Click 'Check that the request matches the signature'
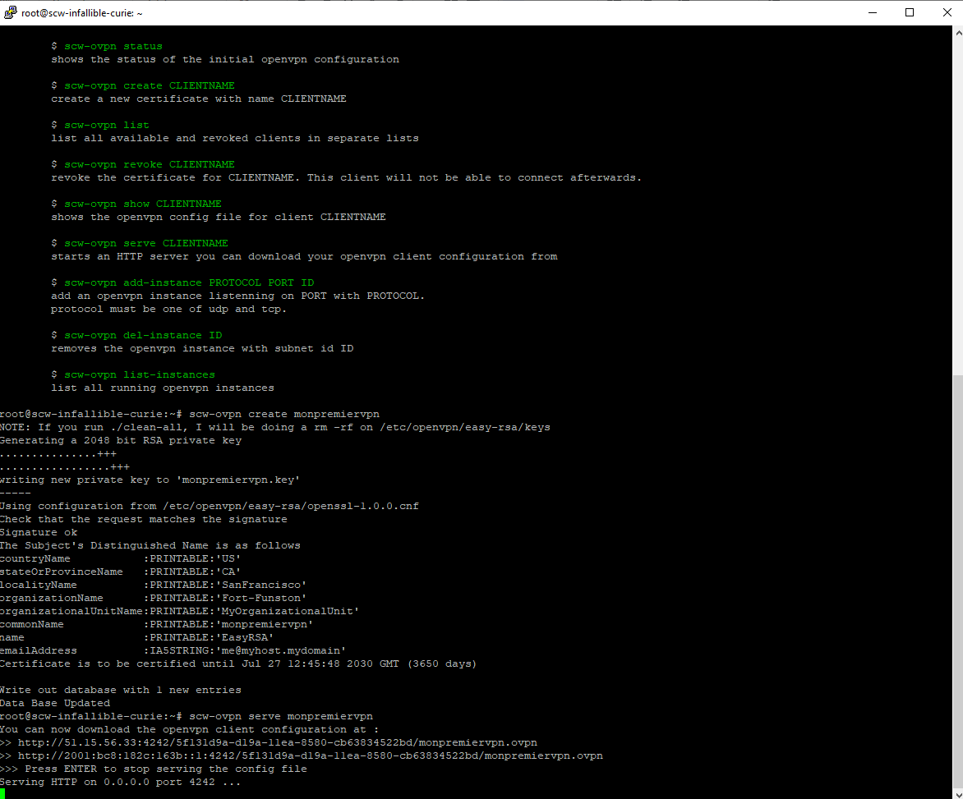 [x=144, y=519]
